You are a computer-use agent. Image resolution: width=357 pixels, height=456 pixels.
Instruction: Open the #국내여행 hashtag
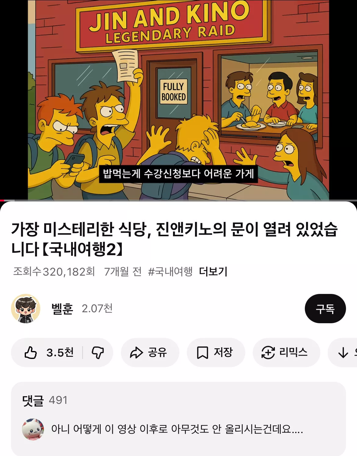(x=170, y=271)
